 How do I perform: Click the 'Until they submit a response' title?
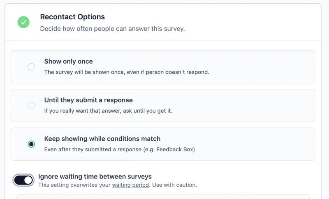point(88,100)
